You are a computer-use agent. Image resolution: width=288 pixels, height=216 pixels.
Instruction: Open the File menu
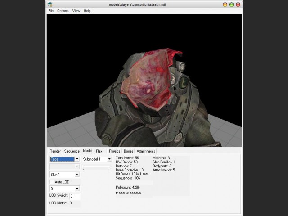coord(51,11)
